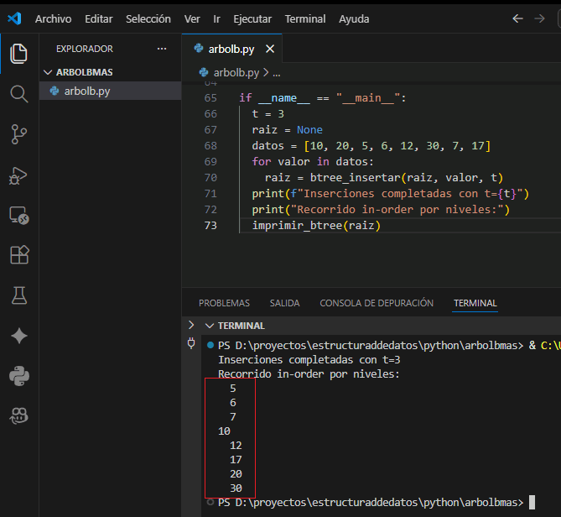Viewport: 561px width, 517px height.
Task: Open the Extensions view icon
Action: click(18, 254)
